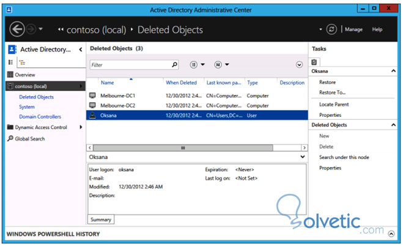Click the Melbourne-DC2 computer icon

click(92, 105)
